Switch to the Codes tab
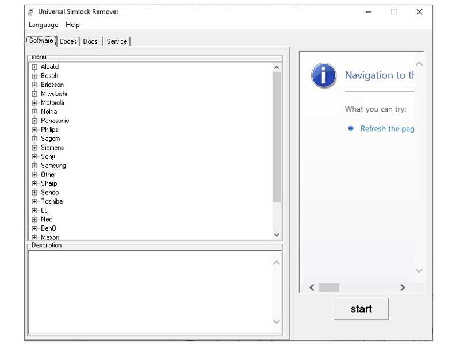Image resolution: width=460 pixels, height=345 pixels. (68, 41)
